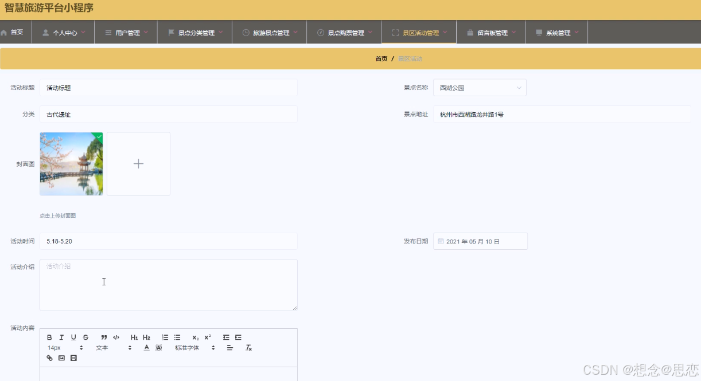Toggle bold formatting in the editor
This screenshot has height=381, width=701.
[x=49, y=337]
